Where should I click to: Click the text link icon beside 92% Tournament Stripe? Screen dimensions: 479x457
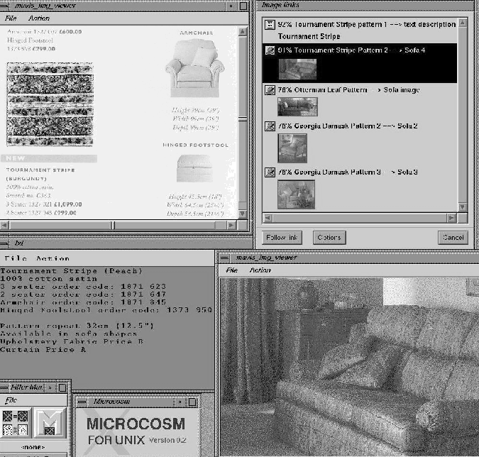coord(270,25)
